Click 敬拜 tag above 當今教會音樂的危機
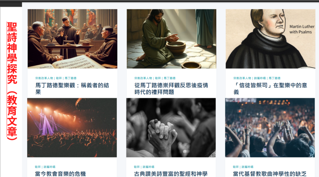The height and width of the screenshot is (177, 319). pos(38,167)
